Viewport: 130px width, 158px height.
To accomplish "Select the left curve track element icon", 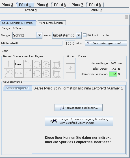I will (x=28, y=64).
